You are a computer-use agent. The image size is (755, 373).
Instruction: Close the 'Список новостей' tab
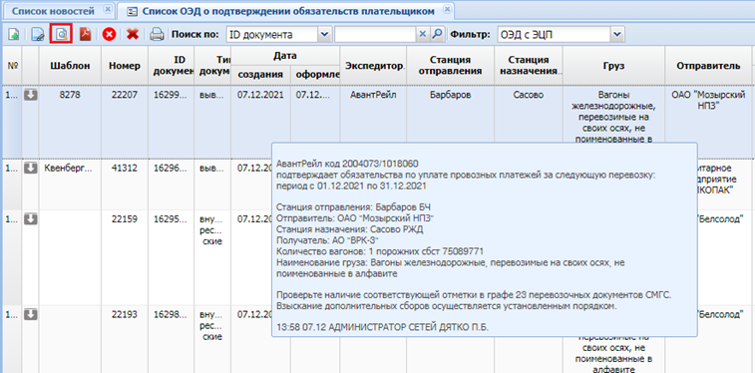click(108, 10)
